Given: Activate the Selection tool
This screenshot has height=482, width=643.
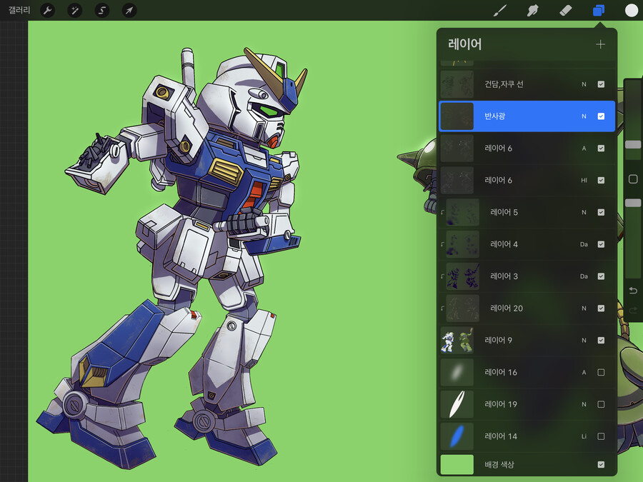Looking at the screenshot, I should [101, 10].
